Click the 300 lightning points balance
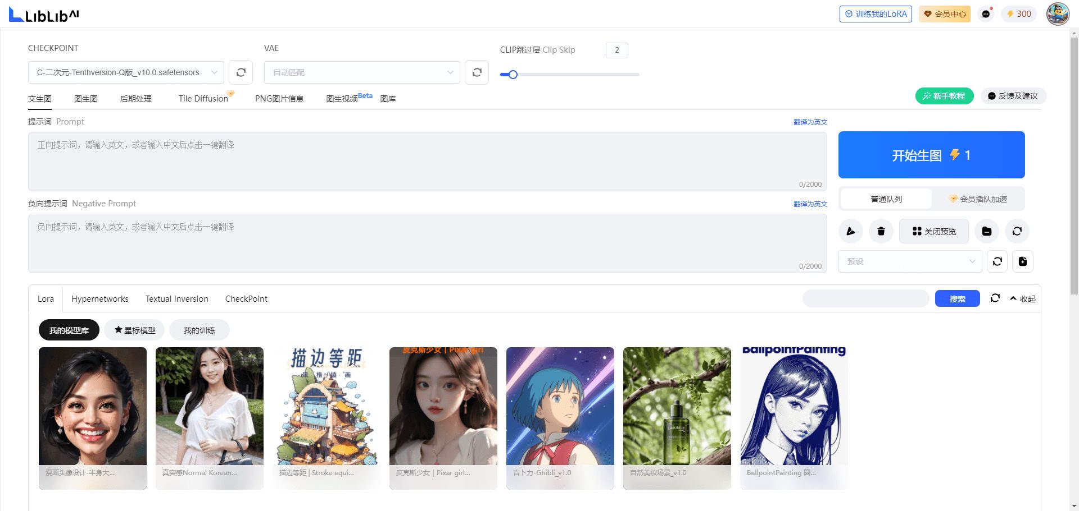Viewport: 1079px width, 511px height. [x=1019, y=14]
